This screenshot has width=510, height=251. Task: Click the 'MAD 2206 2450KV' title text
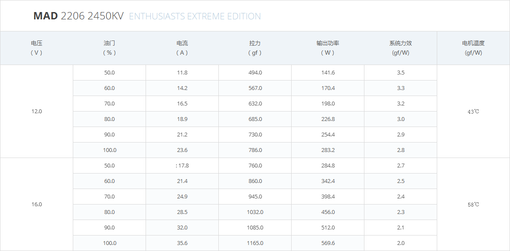pyautogui.click(x=78, y=16)
